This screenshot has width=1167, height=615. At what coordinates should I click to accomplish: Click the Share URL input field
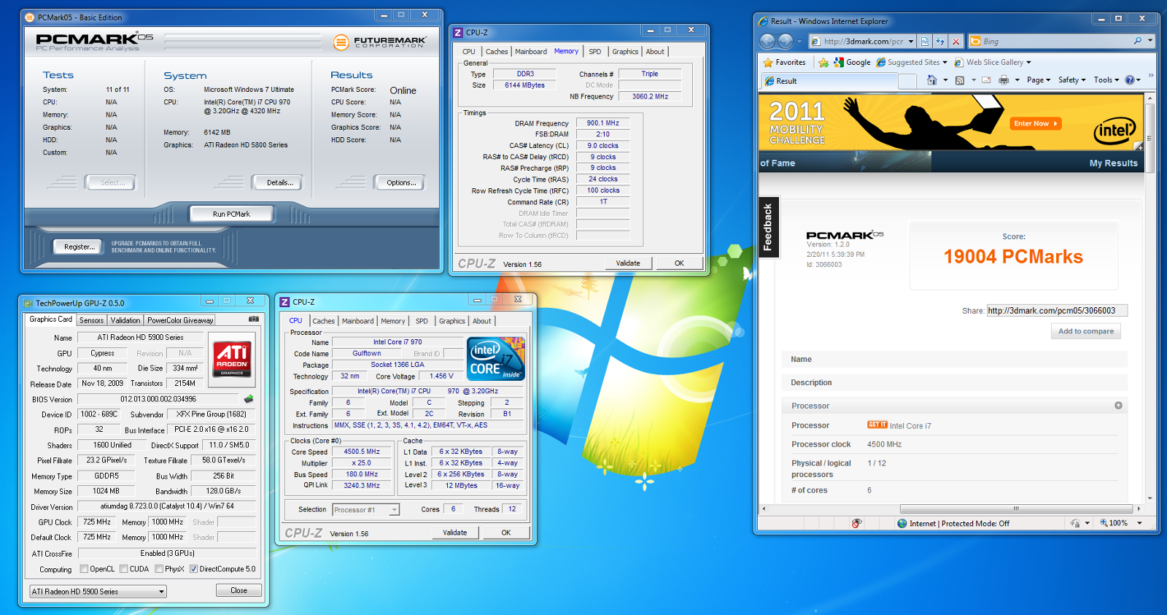coord(1057,311)
